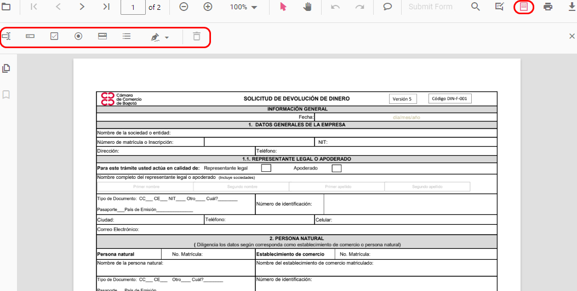Click the Establecimiento de comercio label

point(290,254)
